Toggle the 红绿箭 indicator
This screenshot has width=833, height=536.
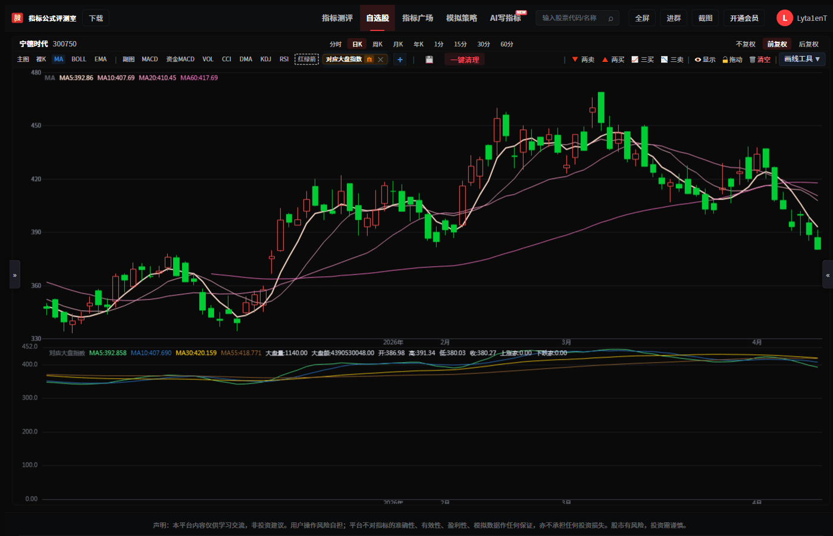coord(307,60)
